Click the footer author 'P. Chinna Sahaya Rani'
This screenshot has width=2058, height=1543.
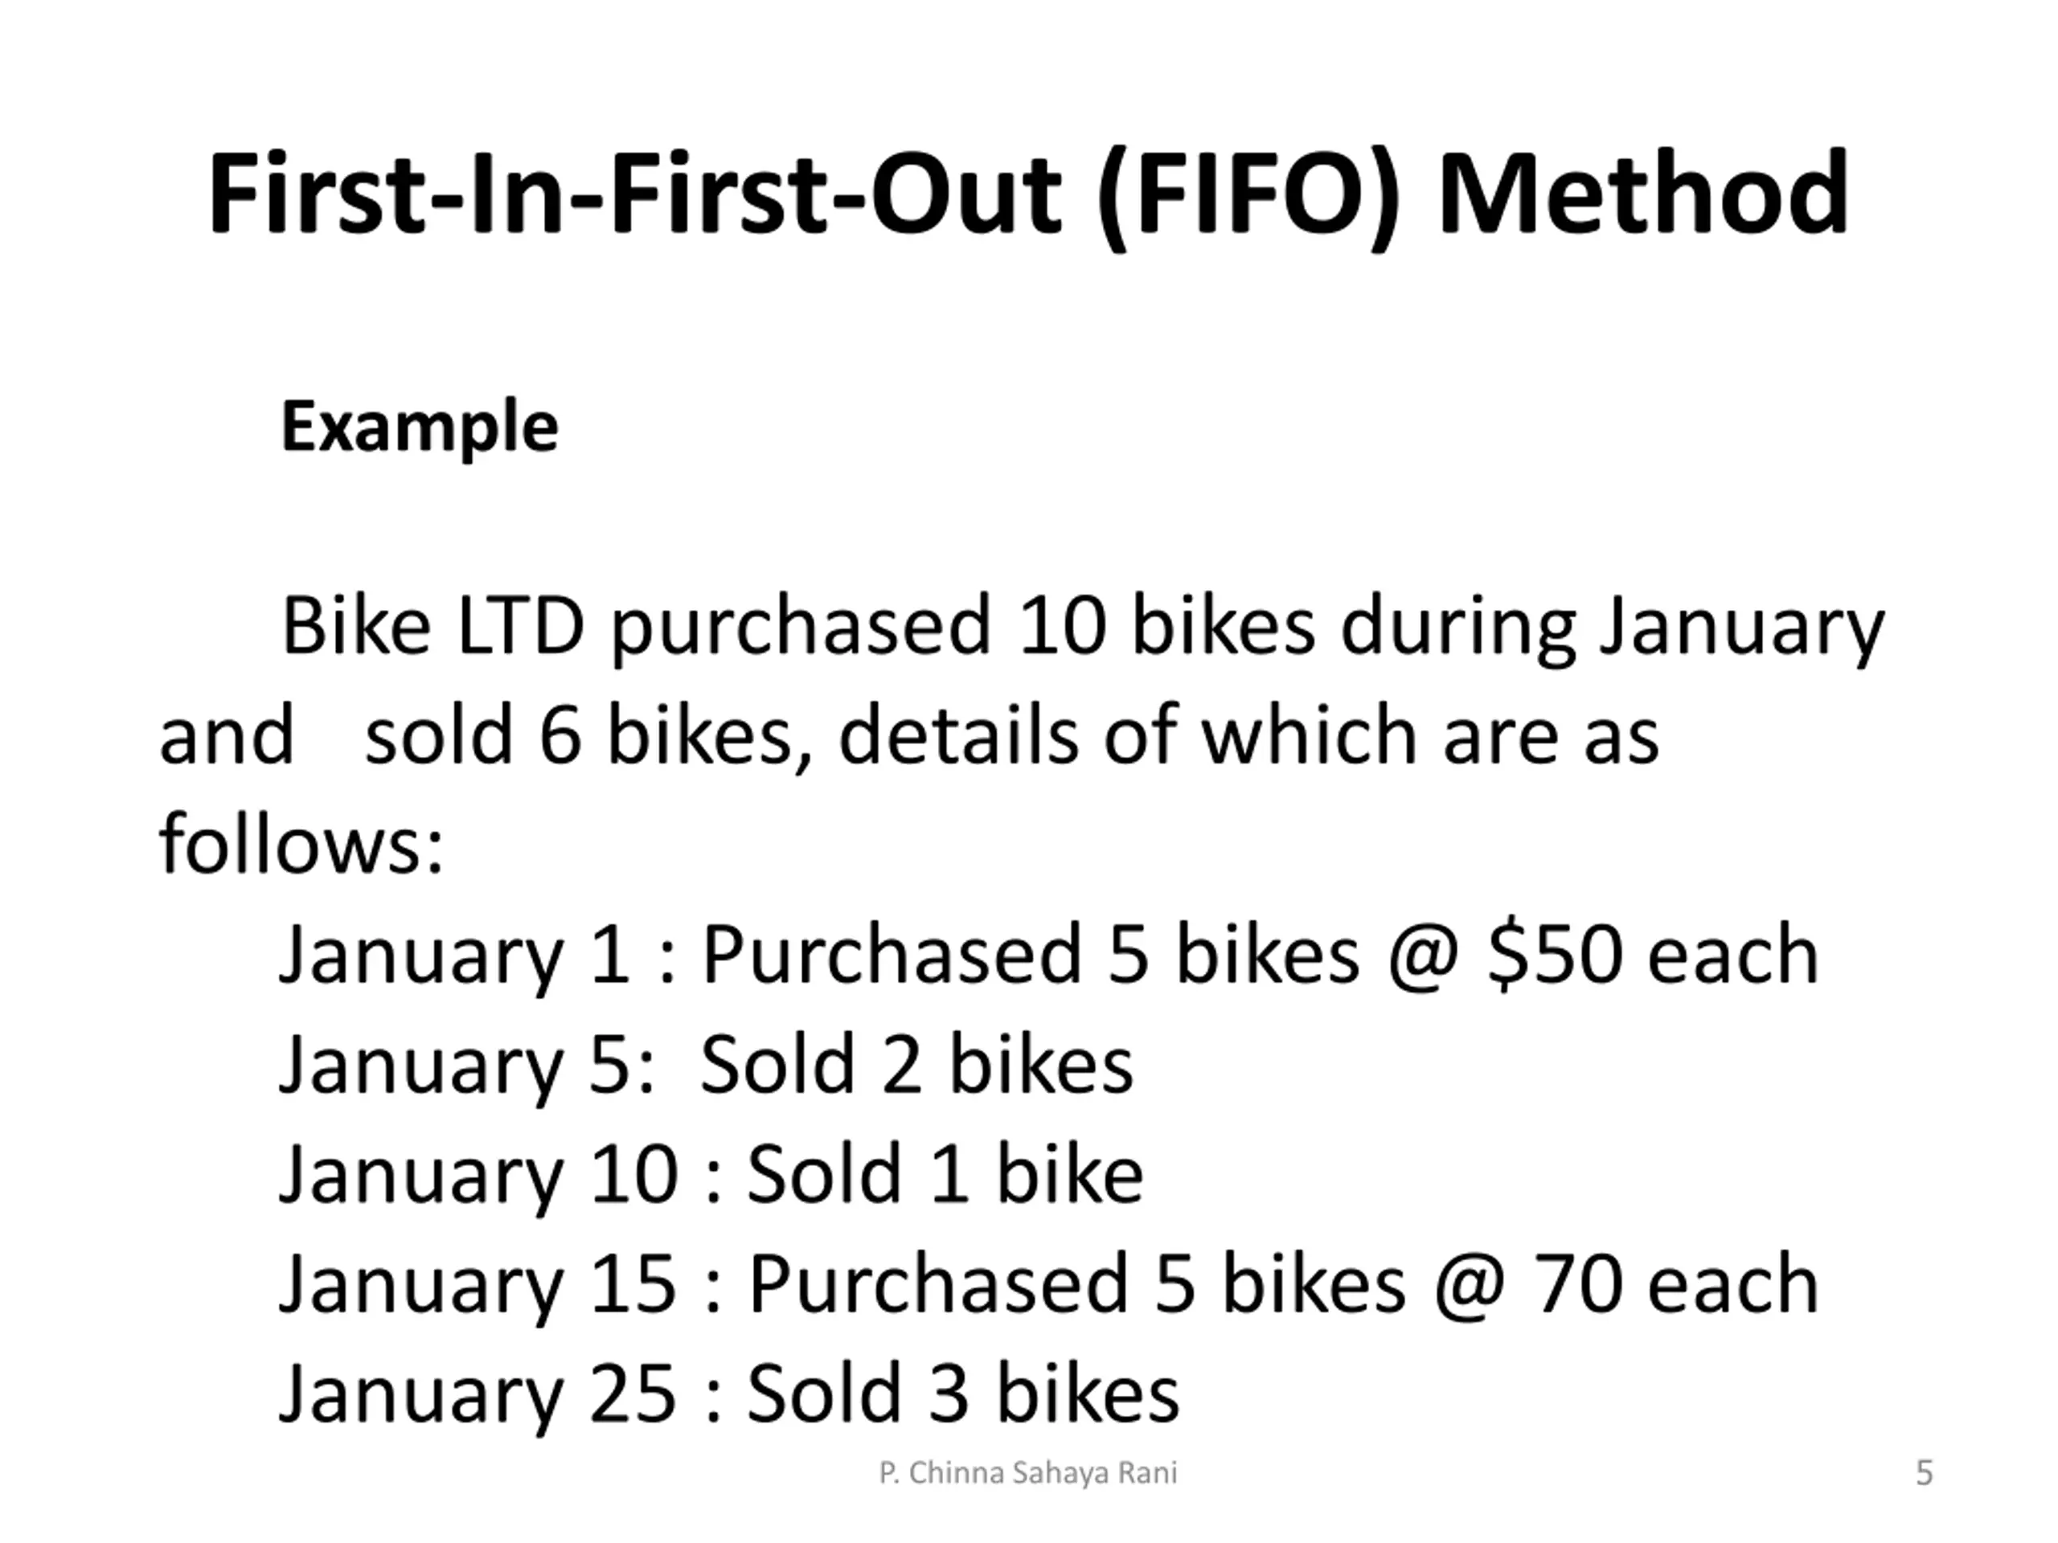1028,1473
